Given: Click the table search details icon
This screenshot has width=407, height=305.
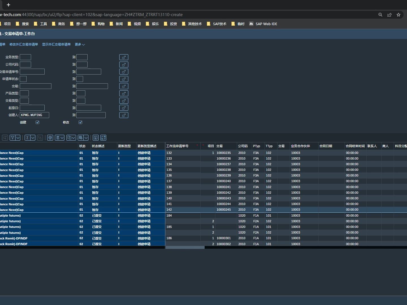Looking at the screenshot, I should [x=5, y=138].
